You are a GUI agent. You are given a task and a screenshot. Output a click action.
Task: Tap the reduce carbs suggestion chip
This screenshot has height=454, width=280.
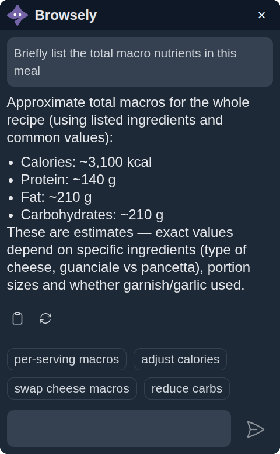pyautogui.click(x=187, y=388)
